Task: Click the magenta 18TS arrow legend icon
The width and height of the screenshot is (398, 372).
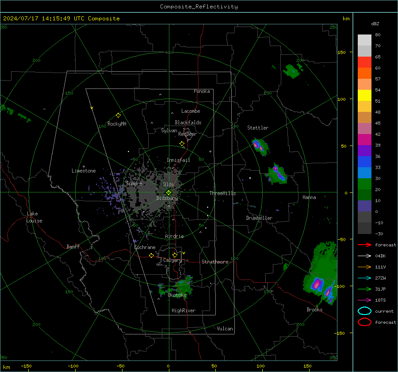Action: tap(364, 300)
